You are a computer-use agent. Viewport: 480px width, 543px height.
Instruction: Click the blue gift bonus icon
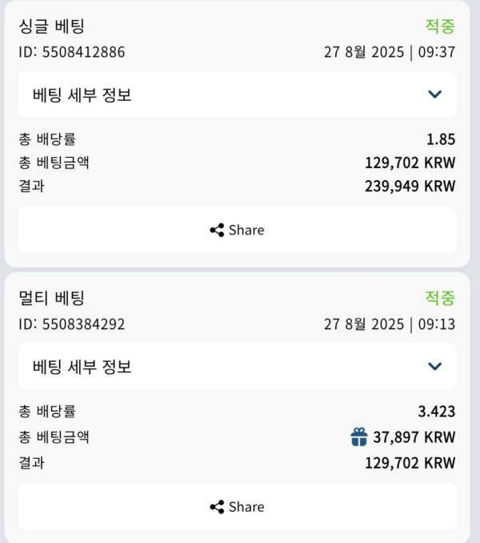[x=359, y=437]
